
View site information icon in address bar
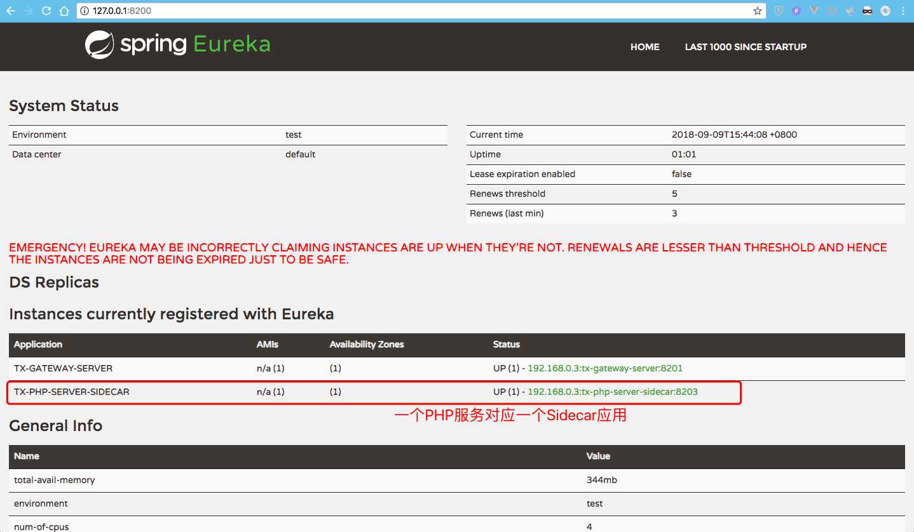85,11
